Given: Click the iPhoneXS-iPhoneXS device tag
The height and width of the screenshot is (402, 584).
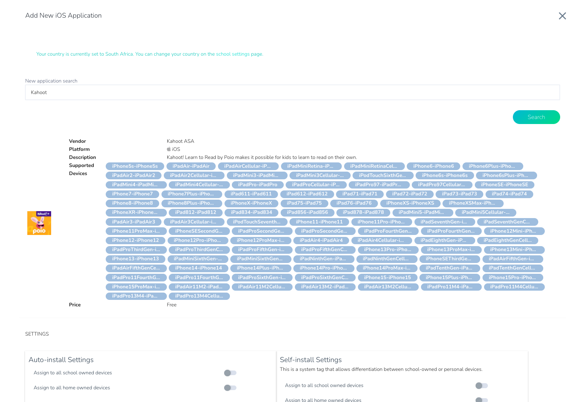Looking at the screenshot, I should 410,203.
